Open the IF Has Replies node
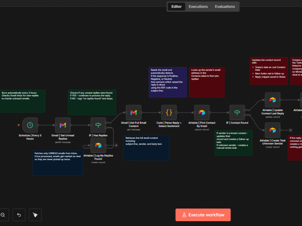This screenshot has height=226, width=302. [x=98, y=125]
